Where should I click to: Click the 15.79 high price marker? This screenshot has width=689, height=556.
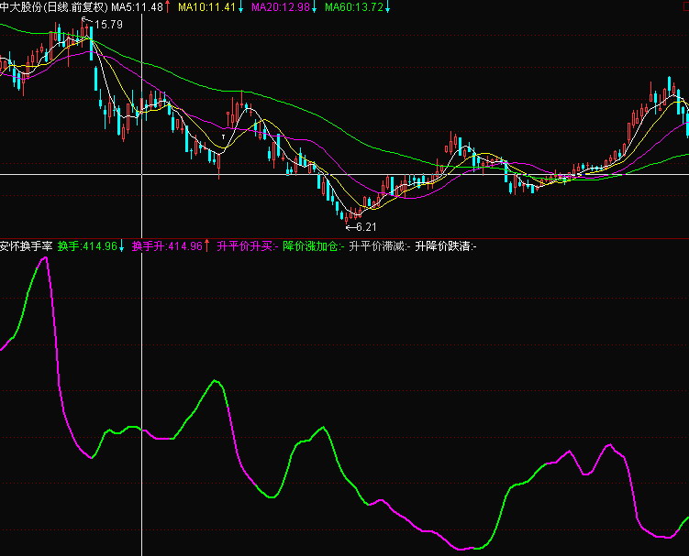tap(108, 25)
